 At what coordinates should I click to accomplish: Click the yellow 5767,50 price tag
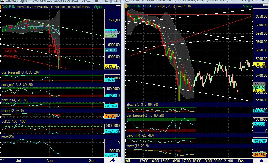click(259, 64)
